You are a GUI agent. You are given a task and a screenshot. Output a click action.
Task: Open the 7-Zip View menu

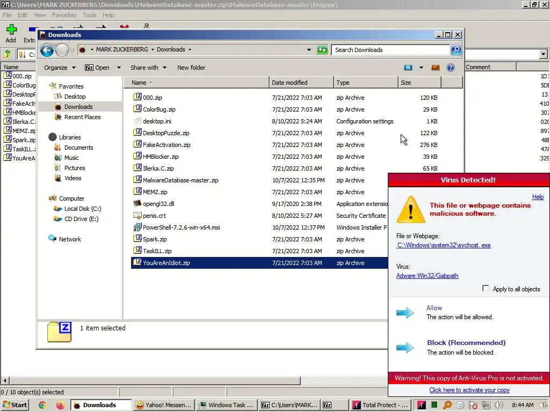point(40,15)
